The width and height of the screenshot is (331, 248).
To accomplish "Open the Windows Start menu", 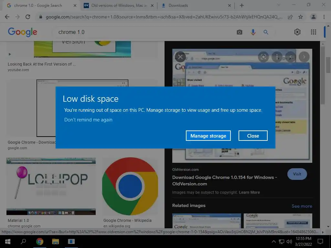I will point(8,242).
